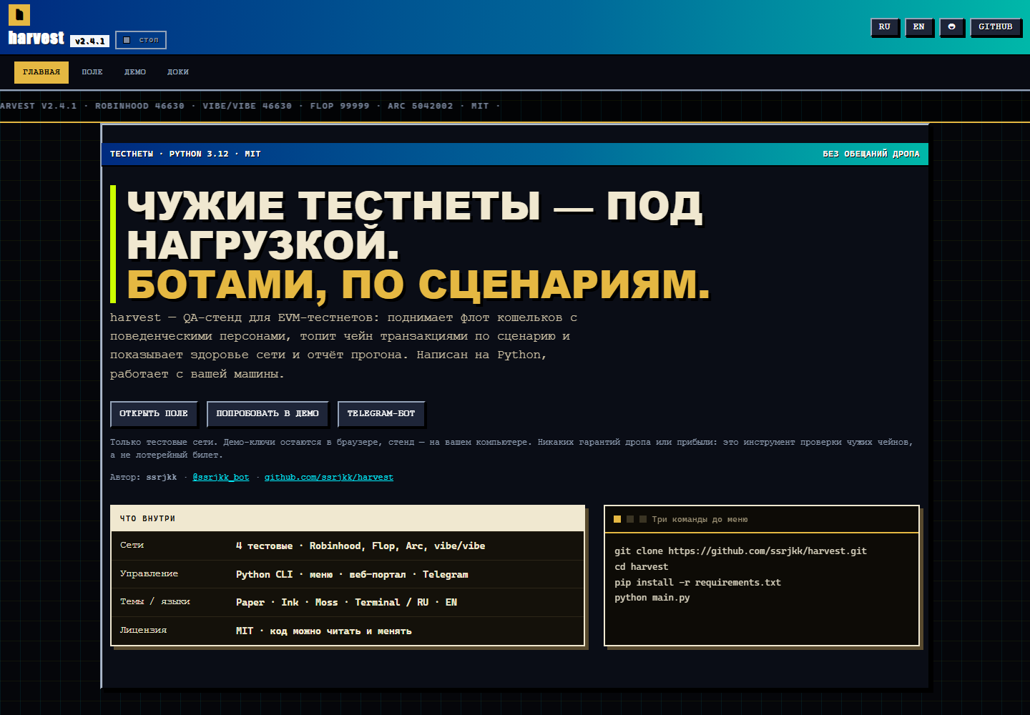Open the GITHUB header button
The height and width of the screenshot is (715, 1030).
[995, 27]
